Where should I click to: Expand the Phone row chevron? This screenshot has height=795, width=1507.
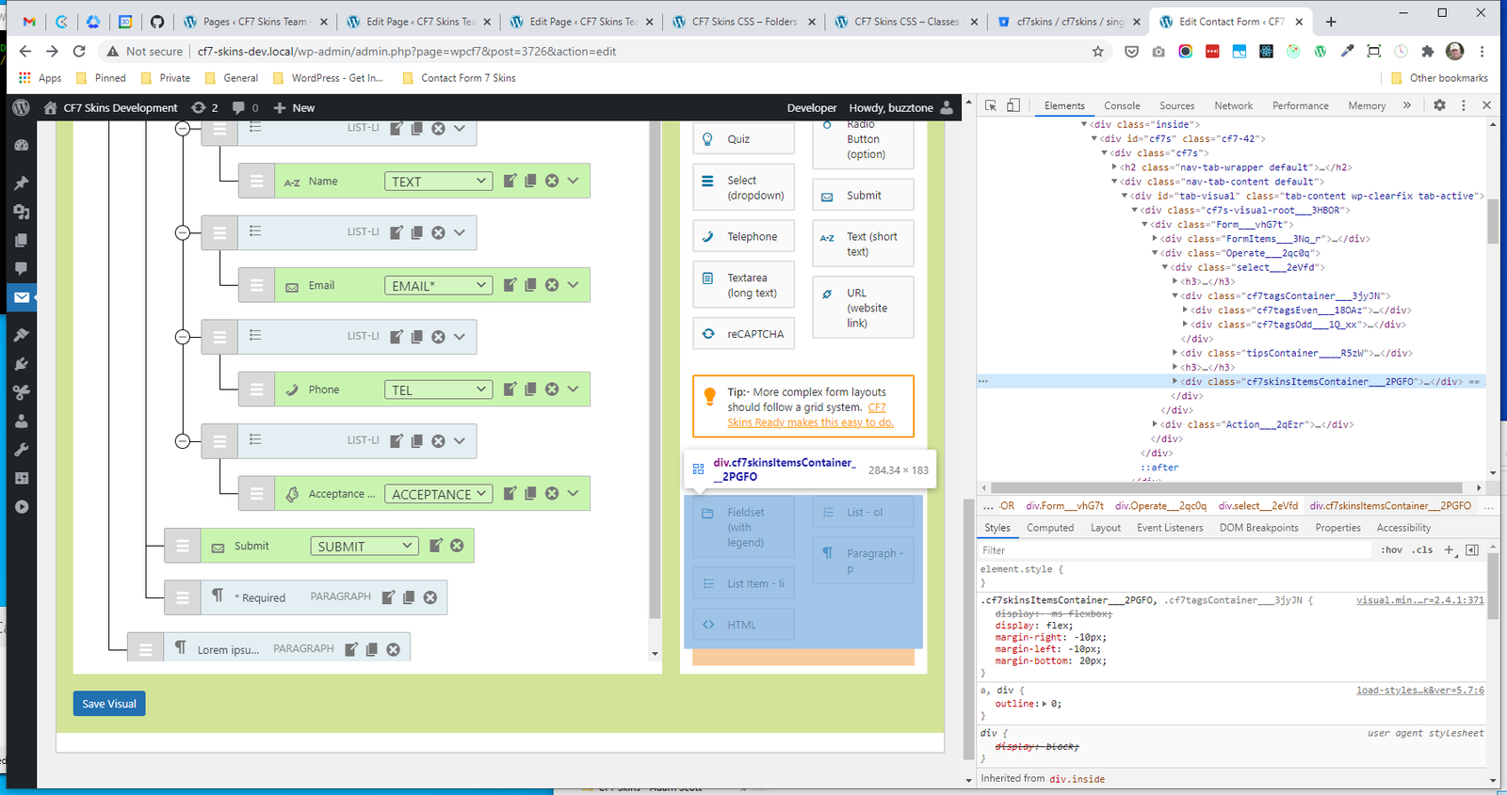point(573,390)
